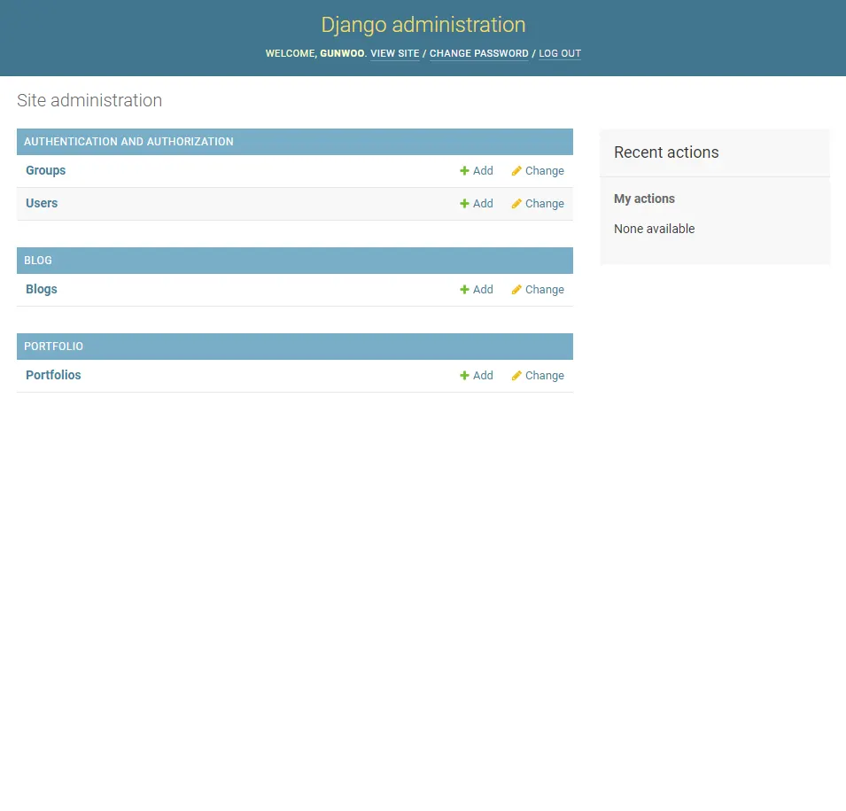Click the pencil icon in Groups row
Screen dimensions: 846x811
[516, 171]
